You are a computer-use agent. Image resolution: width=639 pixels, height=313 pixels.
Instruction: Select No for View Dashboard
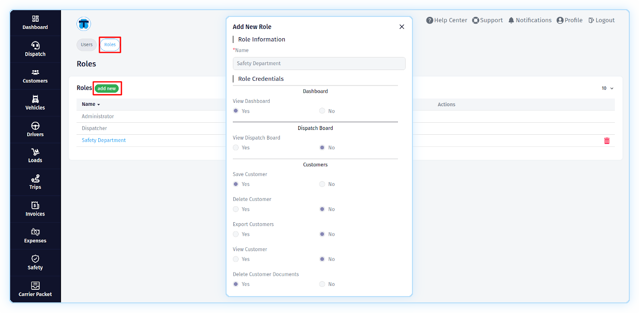click(322, 111)
